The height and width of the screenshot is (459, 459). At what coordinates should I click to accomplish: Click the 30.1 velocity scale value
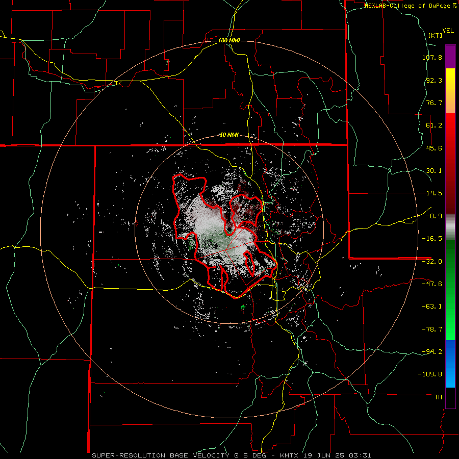tap(434, 171)
